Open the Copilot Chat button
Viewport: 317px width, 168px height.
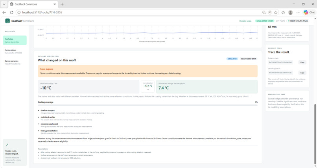click(x=309, y=12)
